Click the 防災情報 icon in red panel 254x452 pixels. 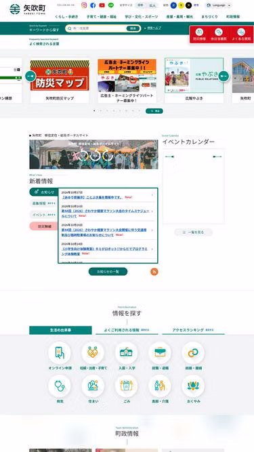tap(199, 34)
